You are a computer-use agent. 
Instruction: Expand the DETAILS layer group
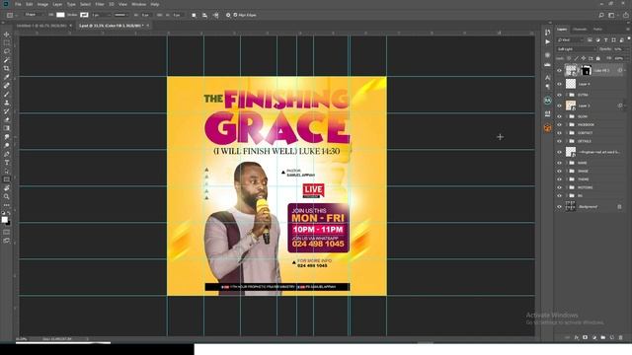pos(566,141)
